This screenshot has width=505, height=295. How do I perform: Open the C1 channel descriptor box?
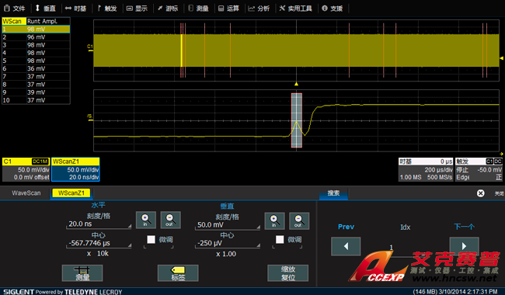(26, 169)
